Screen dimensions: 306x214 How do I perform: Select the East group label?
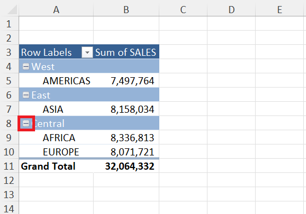(41, 95)
